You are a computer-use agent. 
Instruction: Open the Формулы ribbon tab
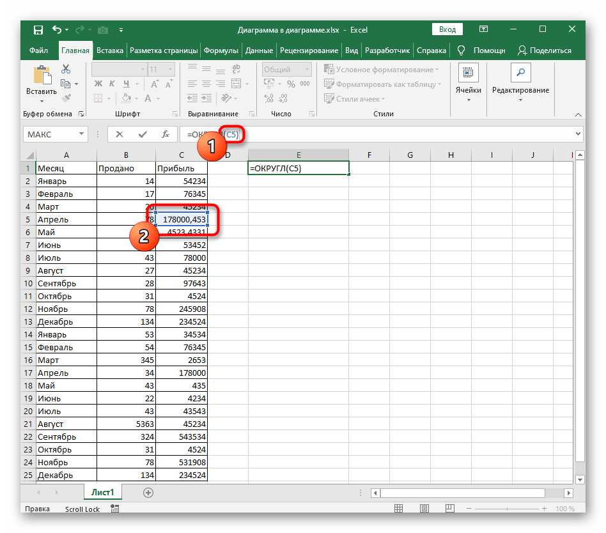[x=221, y=50]
